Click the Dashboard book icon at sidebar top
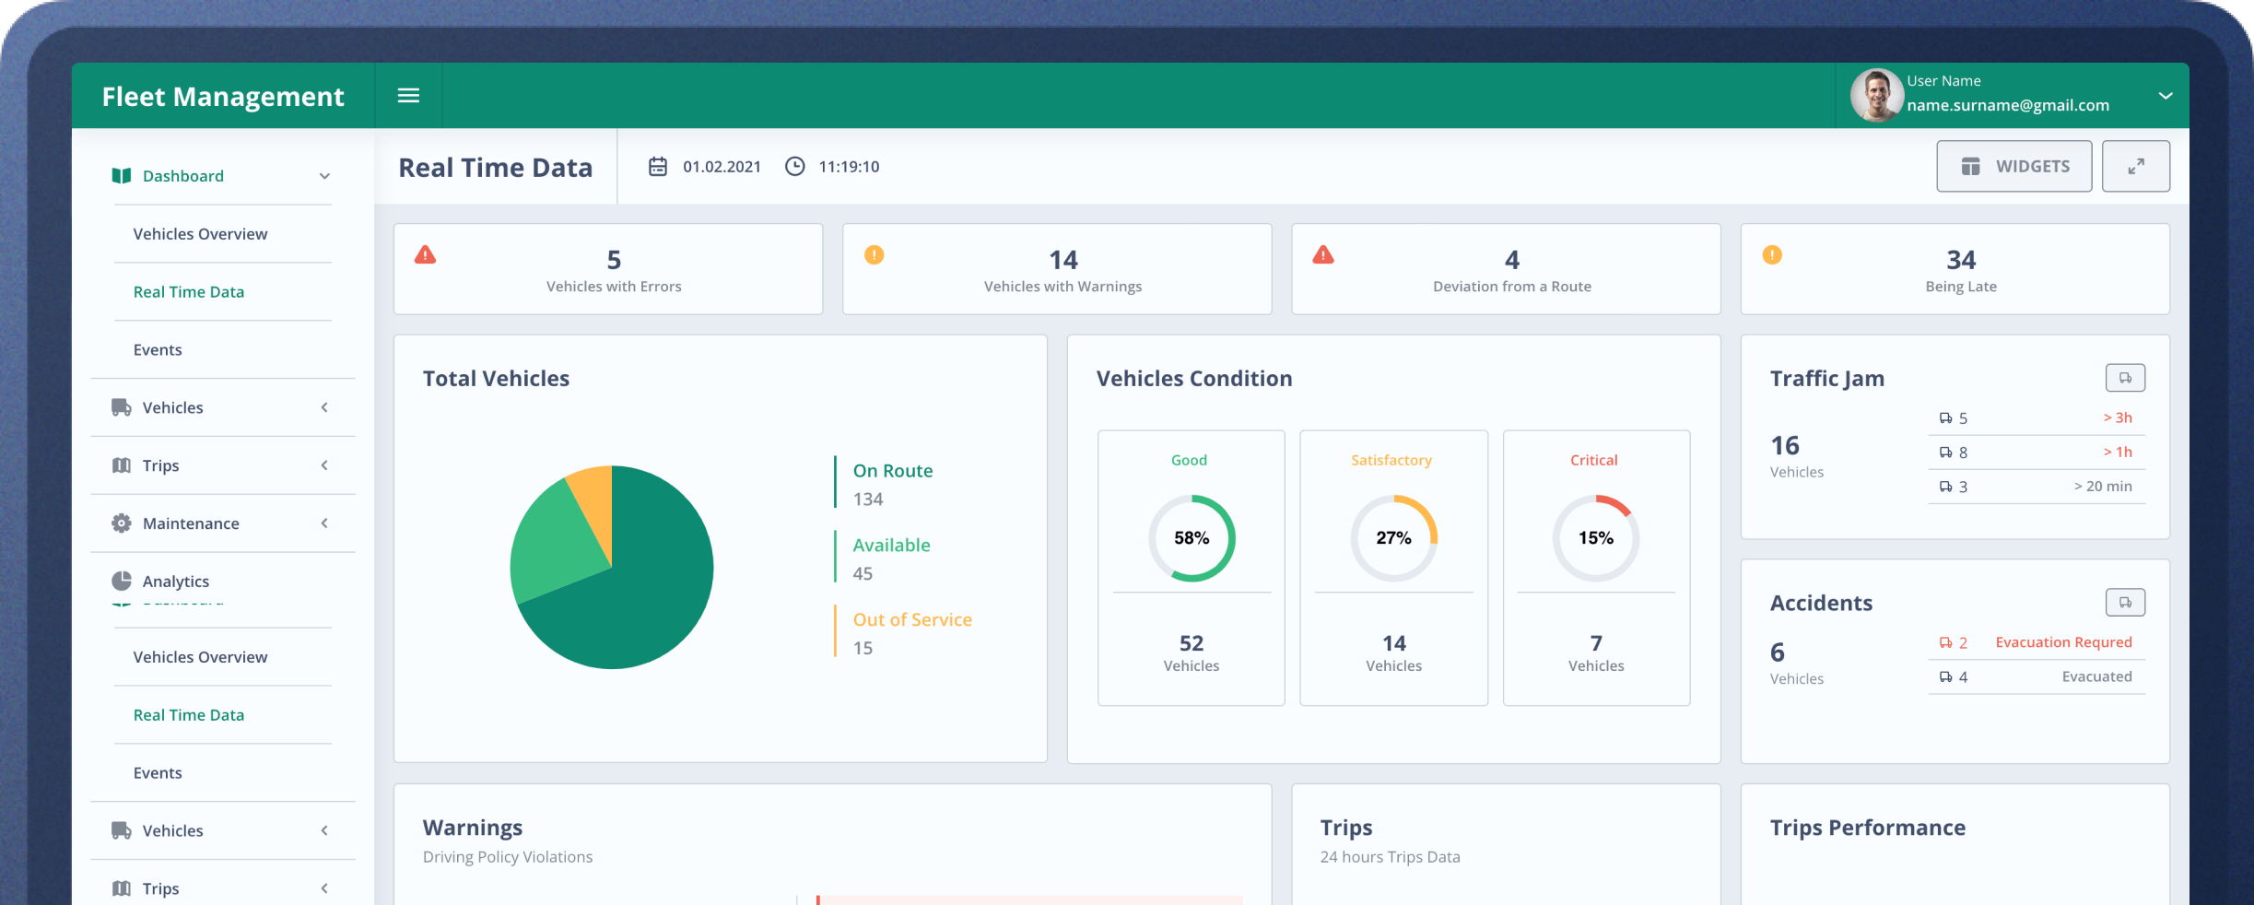 (122, 176)
